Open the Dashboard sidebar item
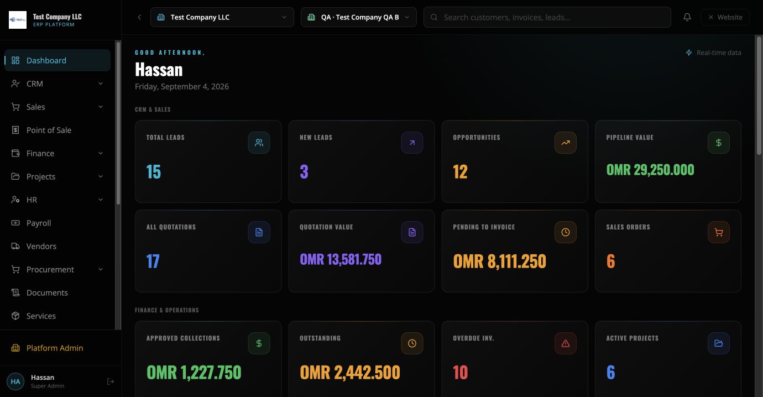Image resolution: width=763 pixels, height=397 pixels. point(58,60)
